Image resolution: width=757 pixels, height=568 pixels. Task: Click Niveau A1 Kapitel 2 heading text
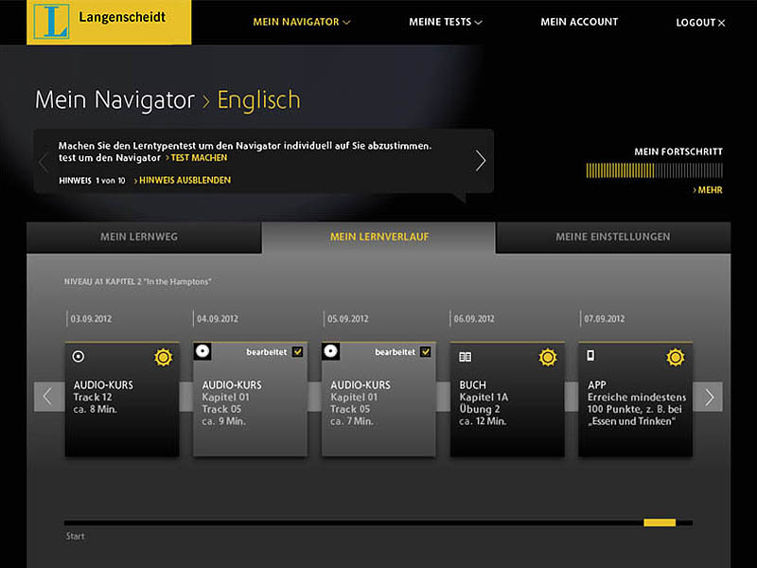[137, 281]
